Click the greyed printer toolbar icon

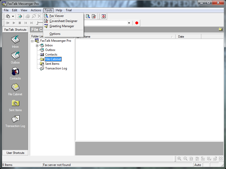[27, 16]
